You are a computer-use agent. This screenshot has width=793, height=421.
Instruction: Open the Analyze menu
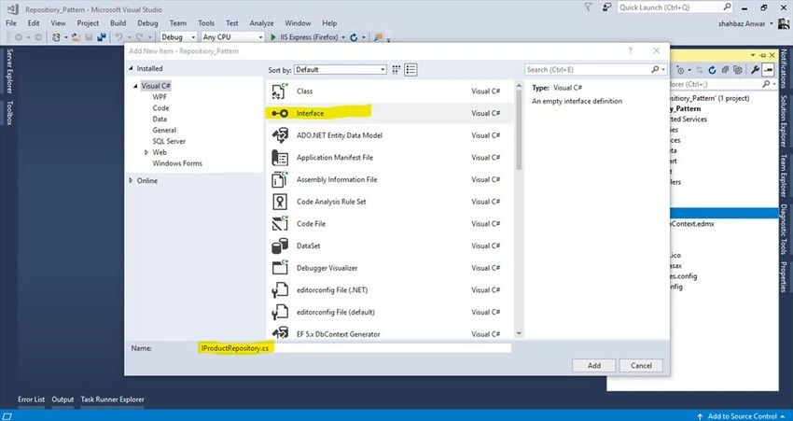[x=261, y=23]
